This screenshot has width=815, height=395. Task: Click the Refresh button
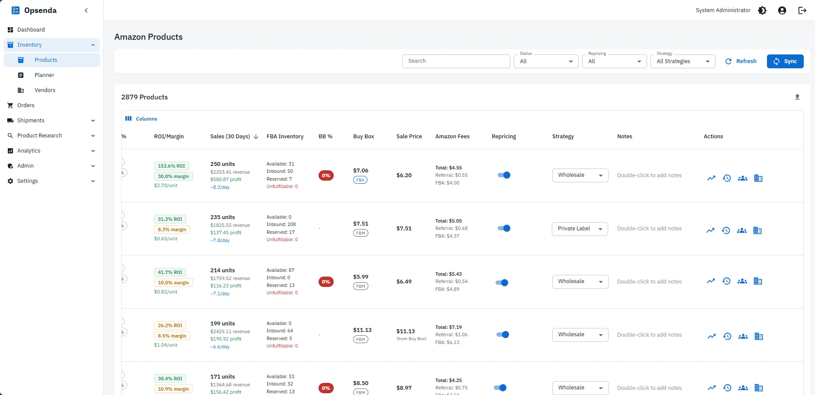[741, 61]
